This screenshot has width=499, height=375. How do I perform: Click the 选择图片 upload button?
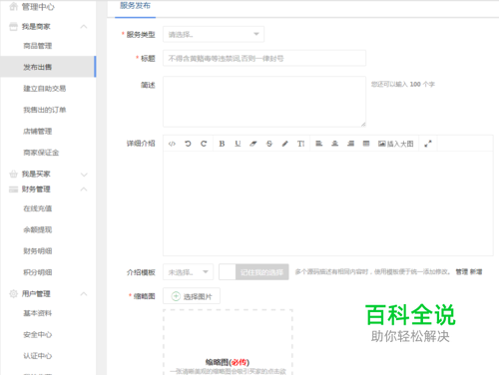point(192,296)
